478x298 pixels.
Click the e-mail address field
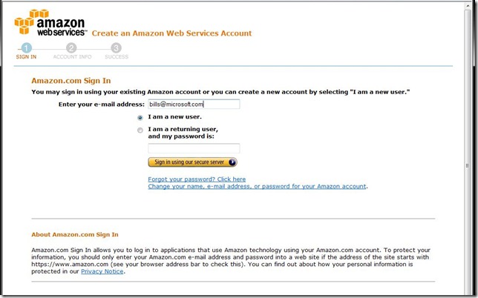pyautogui.click(x=194, y=104)
